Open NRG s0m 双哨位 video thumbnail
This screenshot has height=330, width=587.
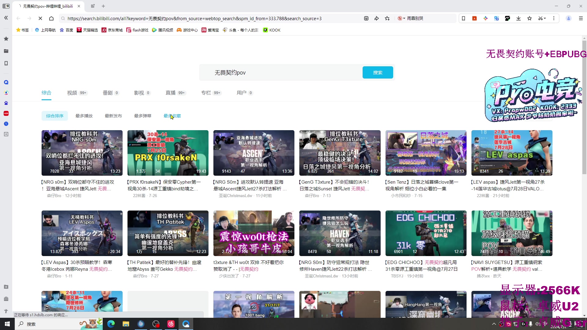coord(82,153)
